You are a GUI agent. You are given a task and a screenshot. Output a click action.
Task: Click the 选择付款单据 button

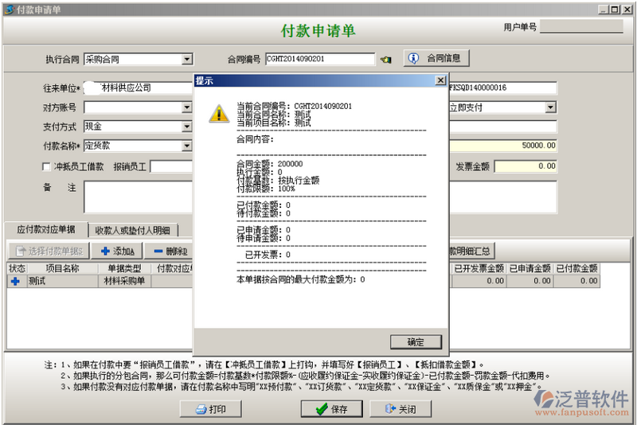click(x=49, y=251)
